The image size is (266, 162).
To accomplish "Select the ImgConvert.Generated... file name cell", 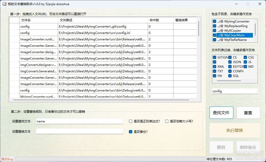I will click(x=39, y=71).
